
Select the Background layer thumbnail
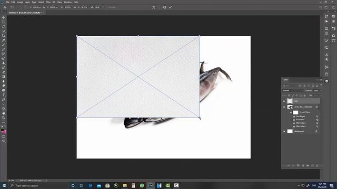(290, 131)
